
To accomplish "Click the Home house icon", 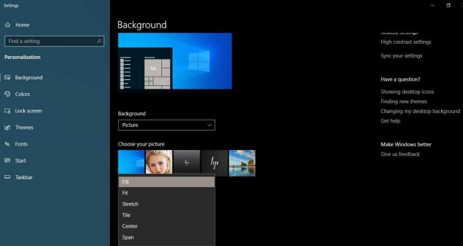I will tap(8, 25).
